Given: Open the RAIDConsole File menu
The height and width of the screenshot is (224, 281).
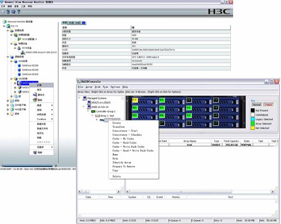Looking at the screenshot, I should click(81, 87).
